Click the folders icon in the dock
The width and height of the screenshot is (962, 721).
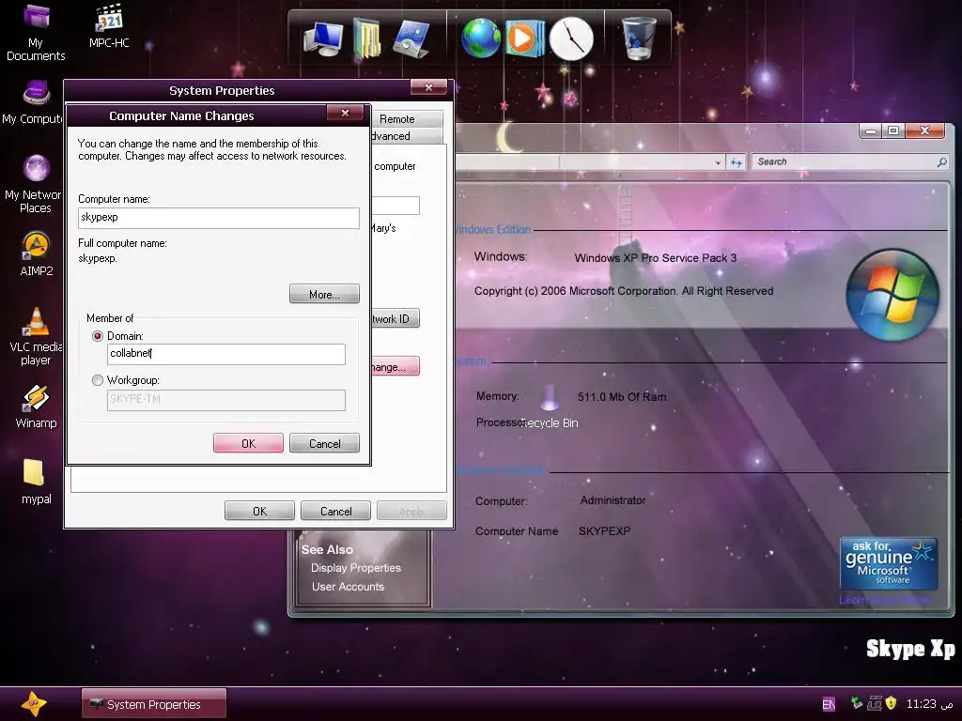point(367,38)
